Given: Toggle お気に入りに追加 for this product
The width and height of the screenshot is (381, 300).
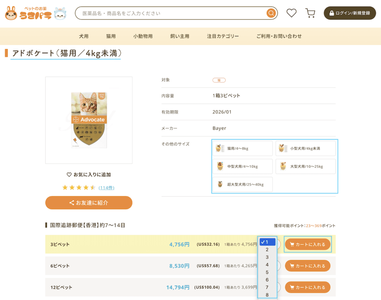Looking at the screenshot, I should click(x=88, y=174).
